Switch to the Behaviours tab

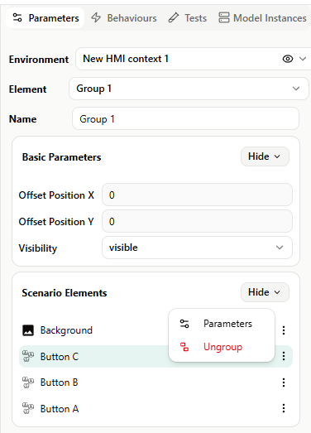124,18
